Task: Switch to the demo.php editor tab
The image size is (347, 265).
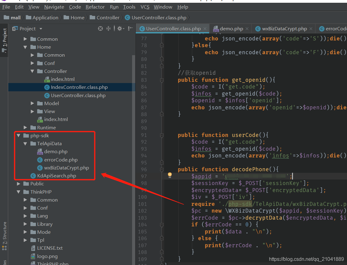Action: (x=231, y=29)
